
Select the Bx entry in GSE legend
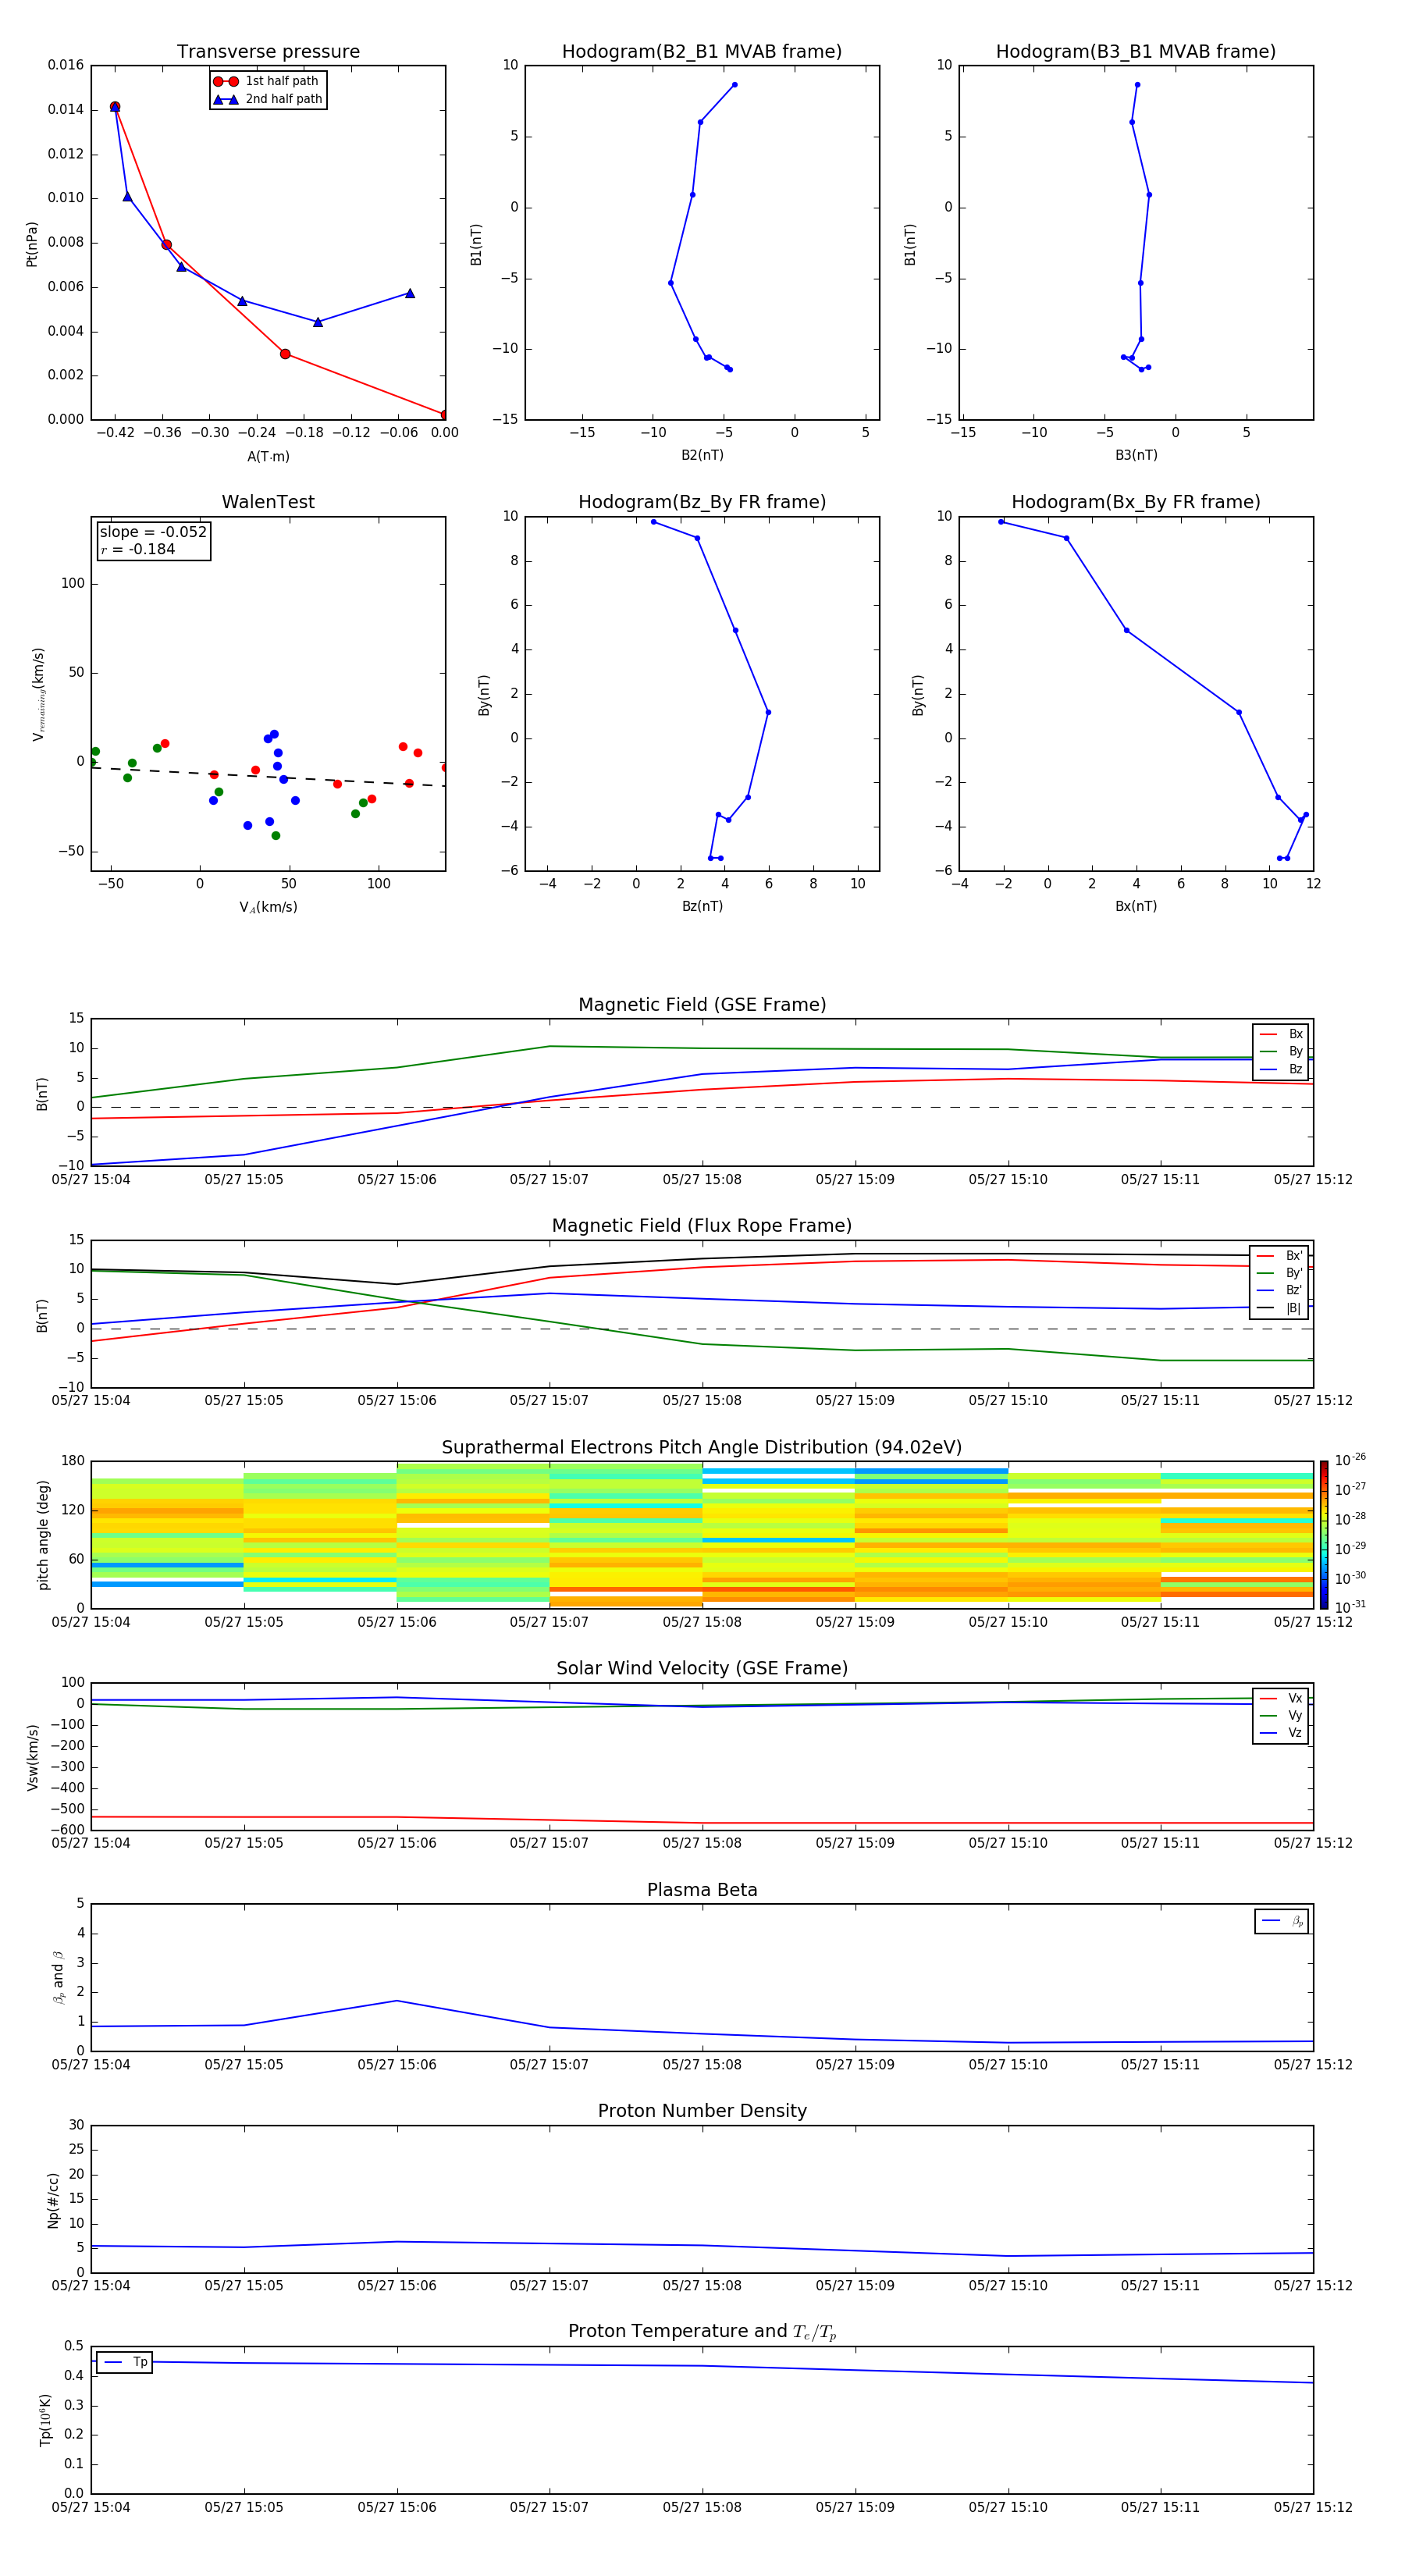click(x=1281, y=1034)
